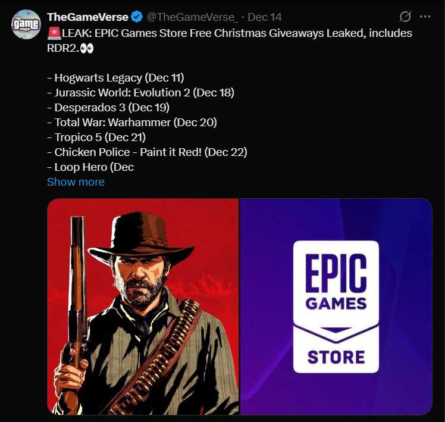The image size is (445, 422).
Task: Click the truncated Loop Hero line
Action: point(90,167)
